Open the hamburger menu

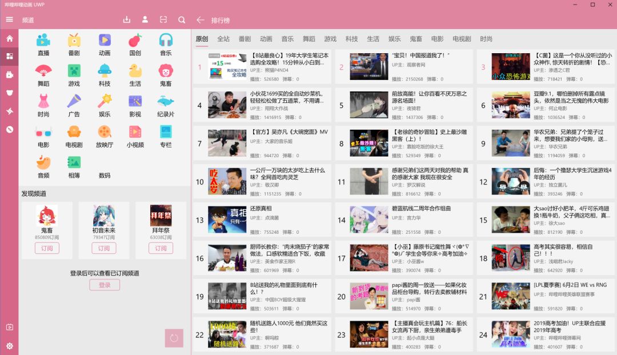point(10,19)
